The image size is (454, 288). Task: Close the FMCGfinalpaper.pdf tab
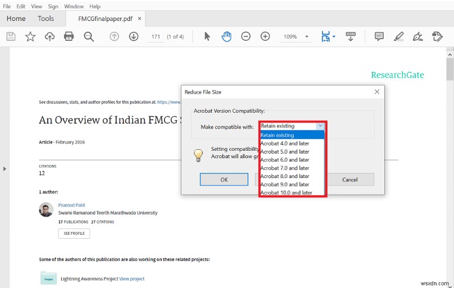tap(140, 19)
